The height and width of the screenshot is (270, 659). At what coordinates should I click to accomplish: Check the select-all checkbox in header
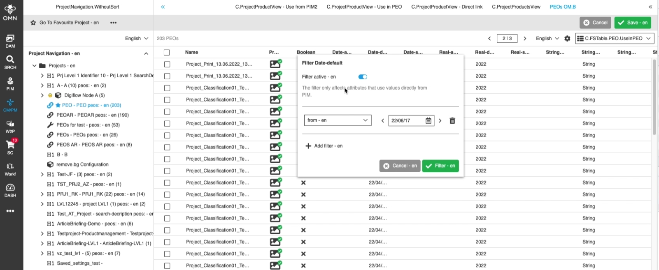(x=167, y=53)
